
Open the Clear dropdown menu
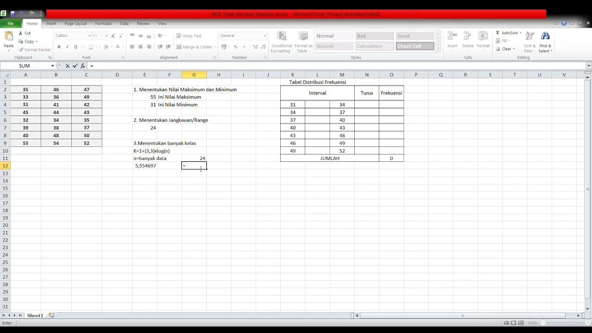tap(513, 49)
